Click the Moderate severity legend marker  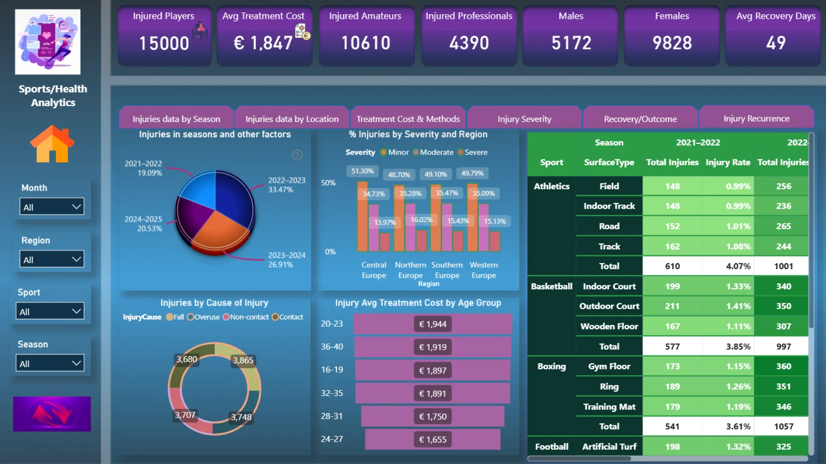[x=416, y=152]
